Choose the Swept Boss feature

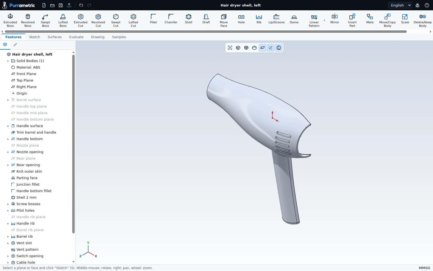45,20
